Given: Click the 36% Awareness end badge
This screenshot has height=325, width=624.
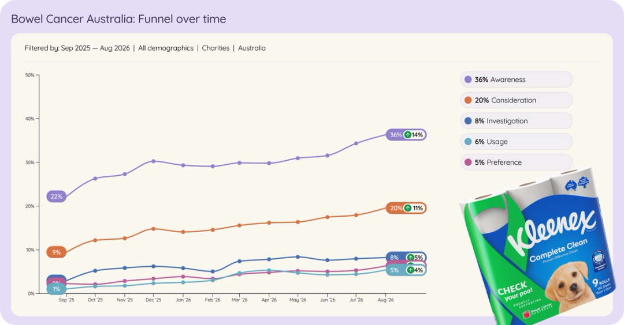Looking at the screenshot, I should (x=406, y=135).
